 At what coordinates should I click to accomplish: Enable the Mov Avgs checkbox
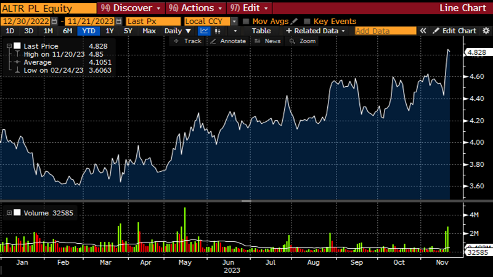(246, 21)
